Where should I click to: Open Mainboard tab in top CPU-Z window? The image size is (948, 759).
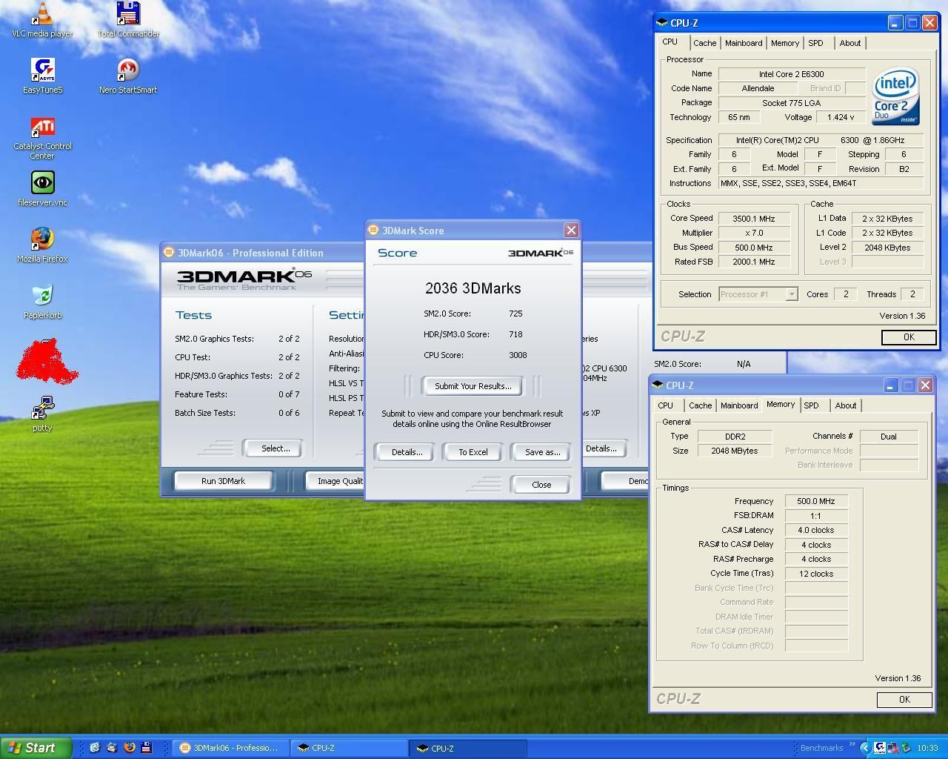click(x=744, y=43)
